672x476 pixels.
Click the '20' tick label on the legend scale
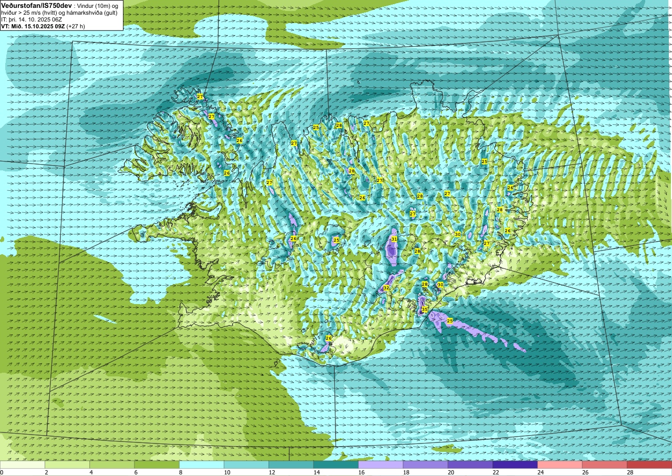click(451, 472)
